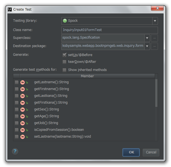Click the IntelliJ IDEA icon in the title bar
The width and height of the screenshot is (171, 167).
coord(10,10)
